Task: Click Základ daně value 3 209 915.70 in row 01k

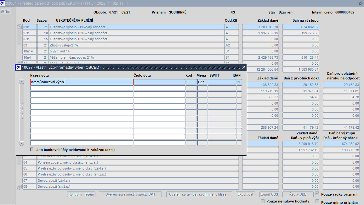Action: coord(260,27)
